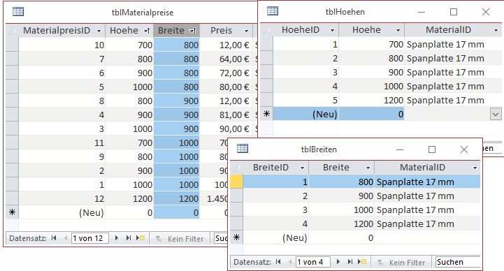Go to last record in tblMaterialpreise navigator
This screenshot has width=504, height=271.
(128, 238)
